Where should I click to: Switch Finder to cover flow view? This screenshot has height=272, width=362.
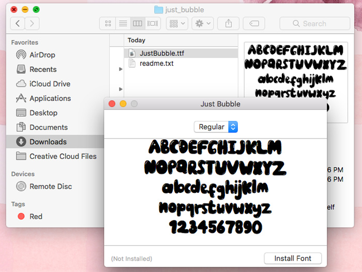tap(153, 23)
